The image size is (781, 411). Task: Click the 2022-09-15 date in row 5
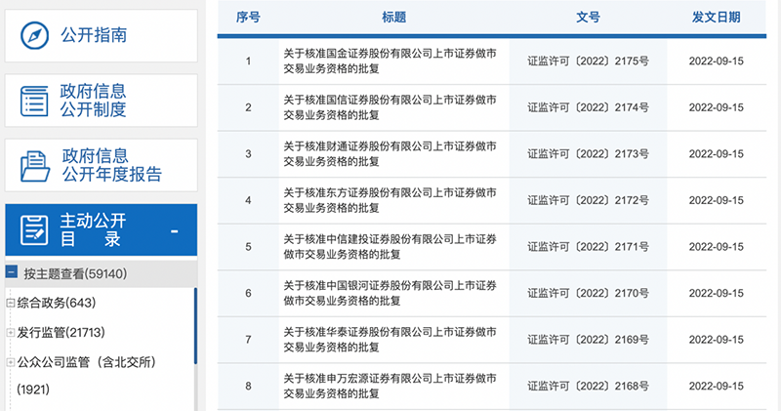pyautogui.click(x=717, y=247)
